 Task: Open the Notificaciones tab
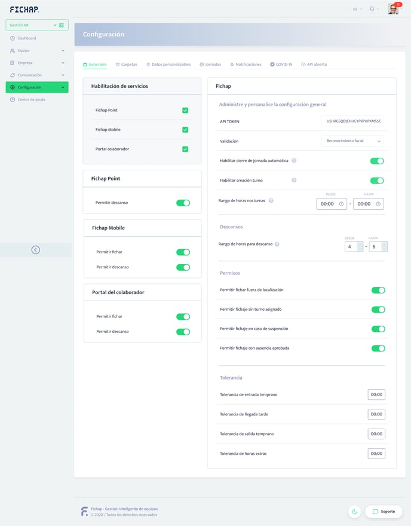tap(246, 65)
